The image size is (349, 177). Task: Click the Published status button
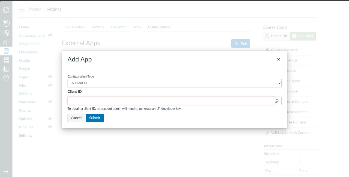pos(303,36)
